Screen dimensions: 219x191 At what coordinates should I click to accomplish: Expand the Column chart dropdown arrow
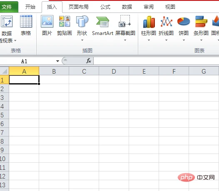click(149, 40)
